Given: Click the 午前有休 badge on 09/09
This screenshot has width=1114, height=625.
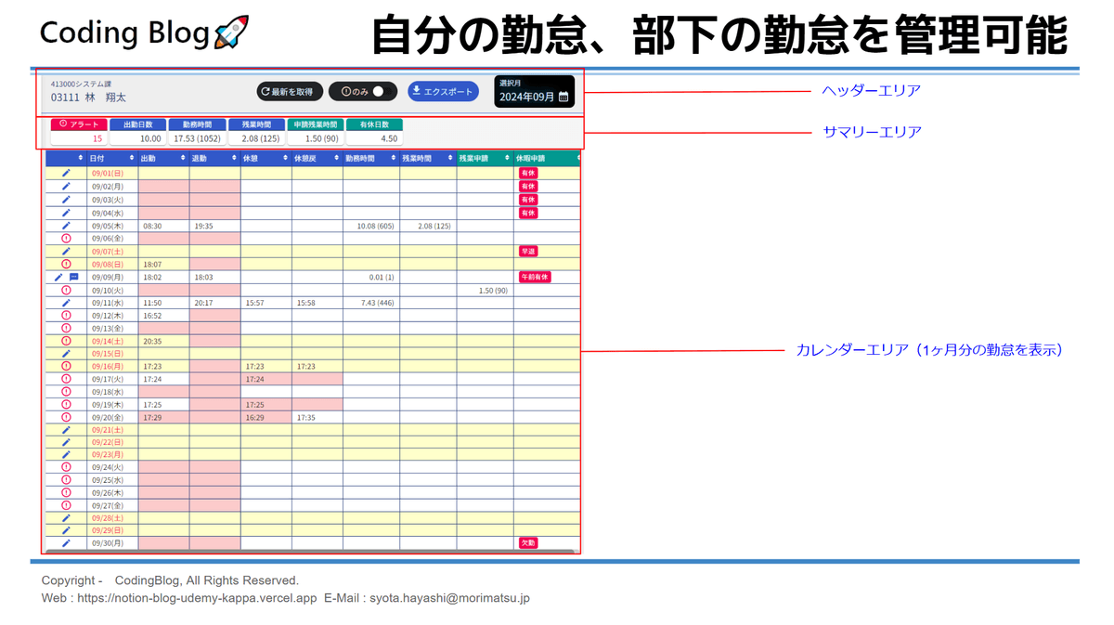Looking at the screenshot, I should click(536, 277).
